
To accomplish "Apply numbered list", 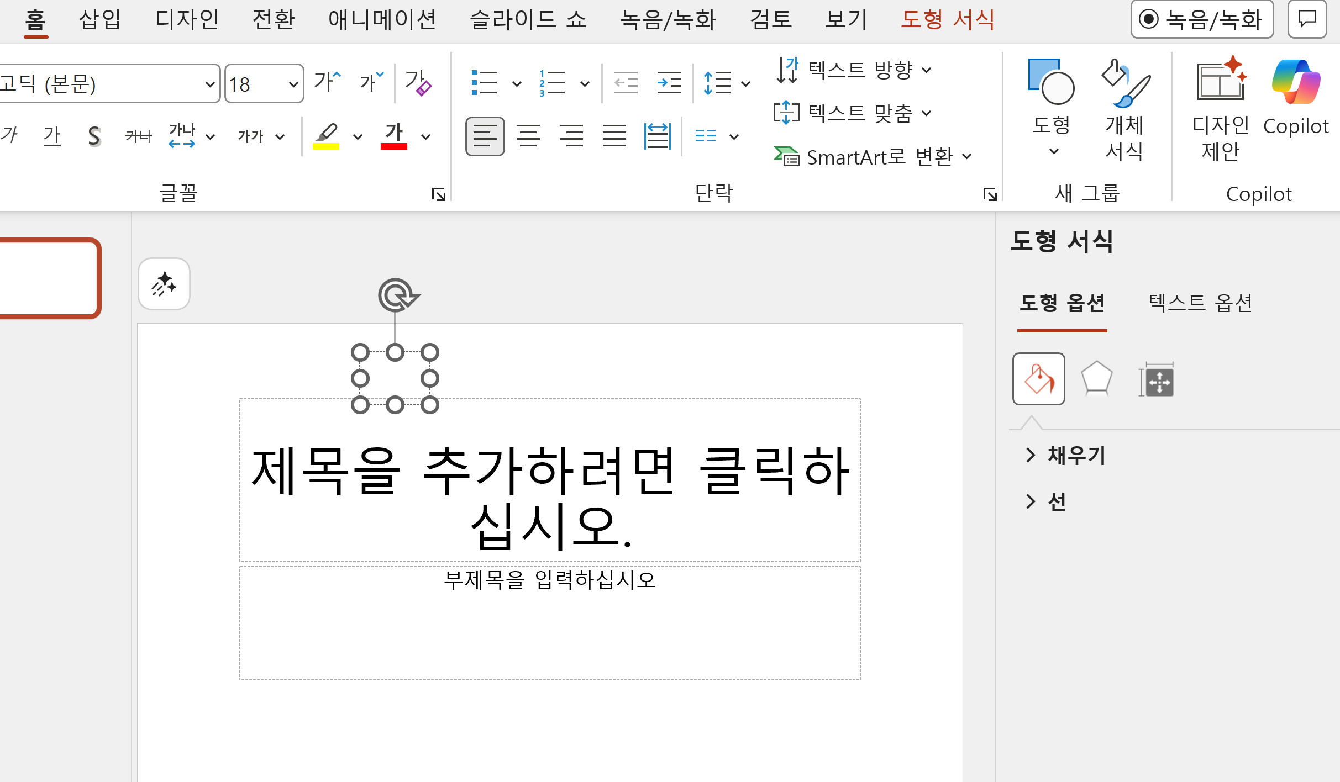I will [553, 83].
